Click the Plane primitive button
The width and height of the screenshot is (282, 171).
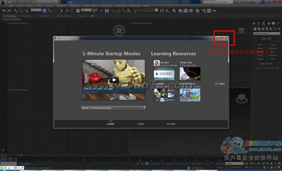coord(273,59)
